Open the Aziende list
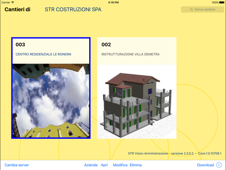 91,165
